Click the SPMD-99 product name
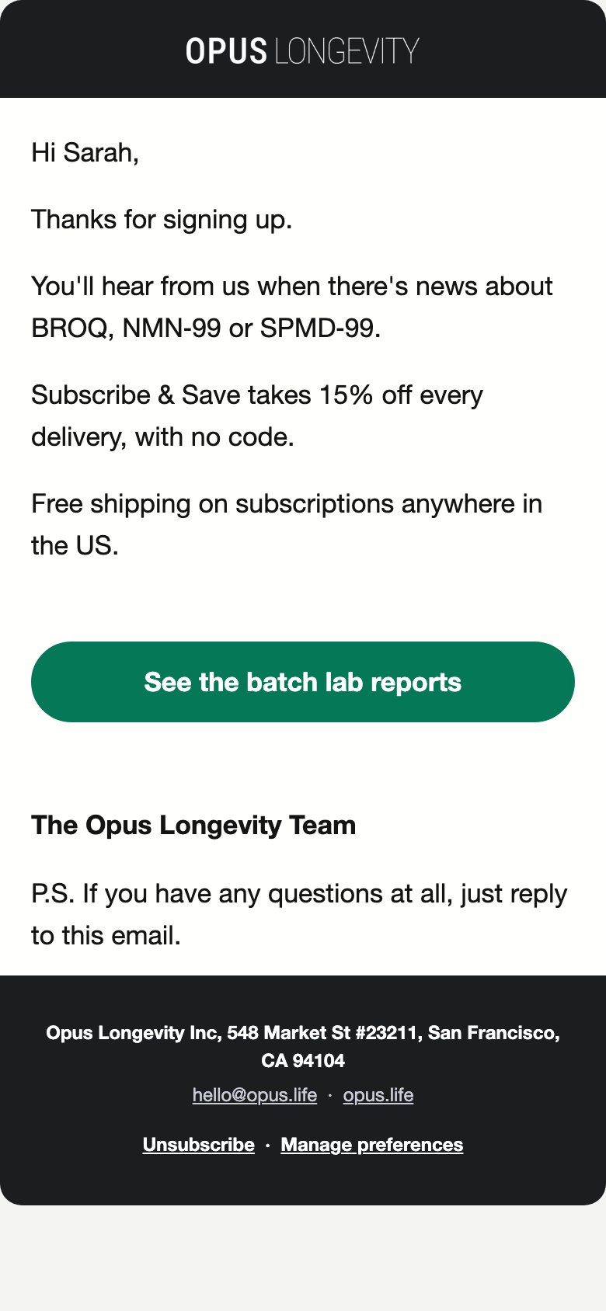606x1311 pixels. coord(317,329)
